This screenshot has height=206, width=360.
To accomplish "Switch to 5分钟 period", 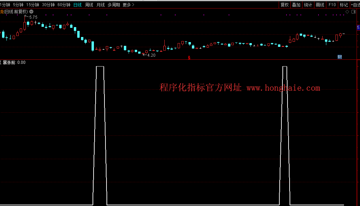I will click(18, 5).
